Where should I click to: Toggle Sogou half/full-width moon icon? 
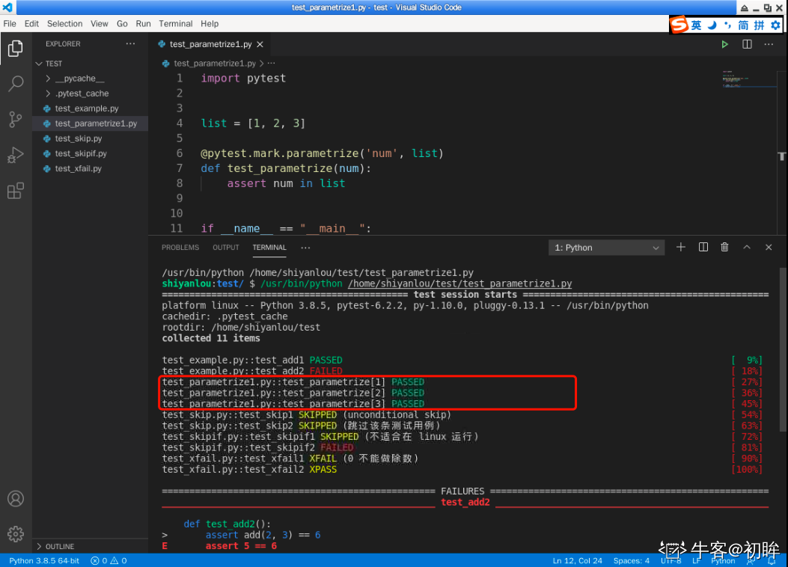(x=712, y=25)
